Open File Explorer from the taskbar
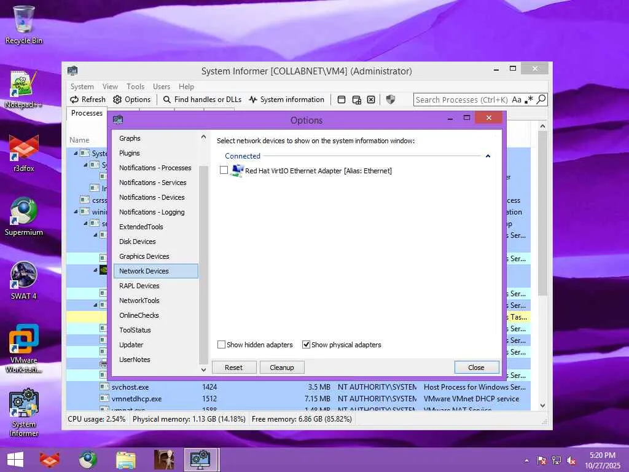 pyautogui.click(x=125, y=460)
